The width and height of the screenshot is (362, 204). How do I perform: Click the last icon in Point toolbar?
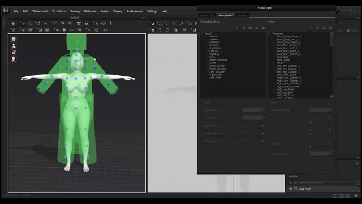click(330, 28)
